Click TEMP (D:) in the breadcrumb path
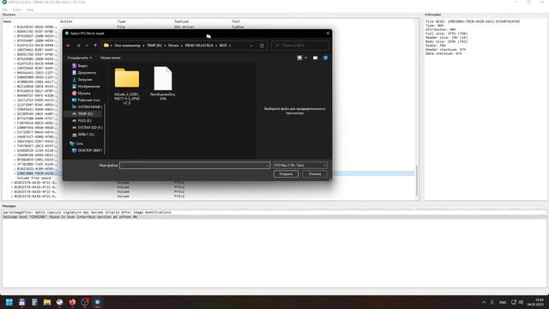 click(154, 45)
